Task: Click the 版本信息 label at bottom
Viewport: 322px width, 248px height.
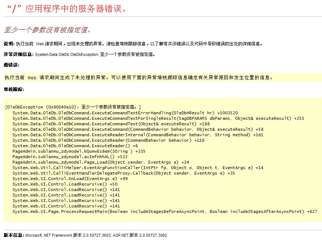Action: point(14,235)
